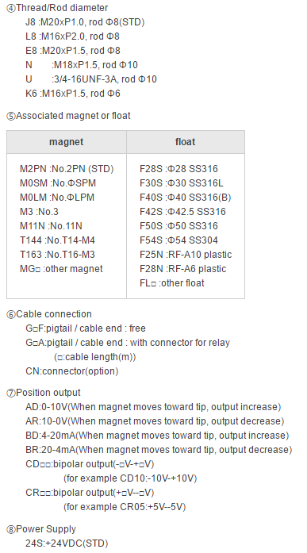Viewport: 307px width, 553px height.
Task: Click the FL other float entry
Action: pos(171,283)
